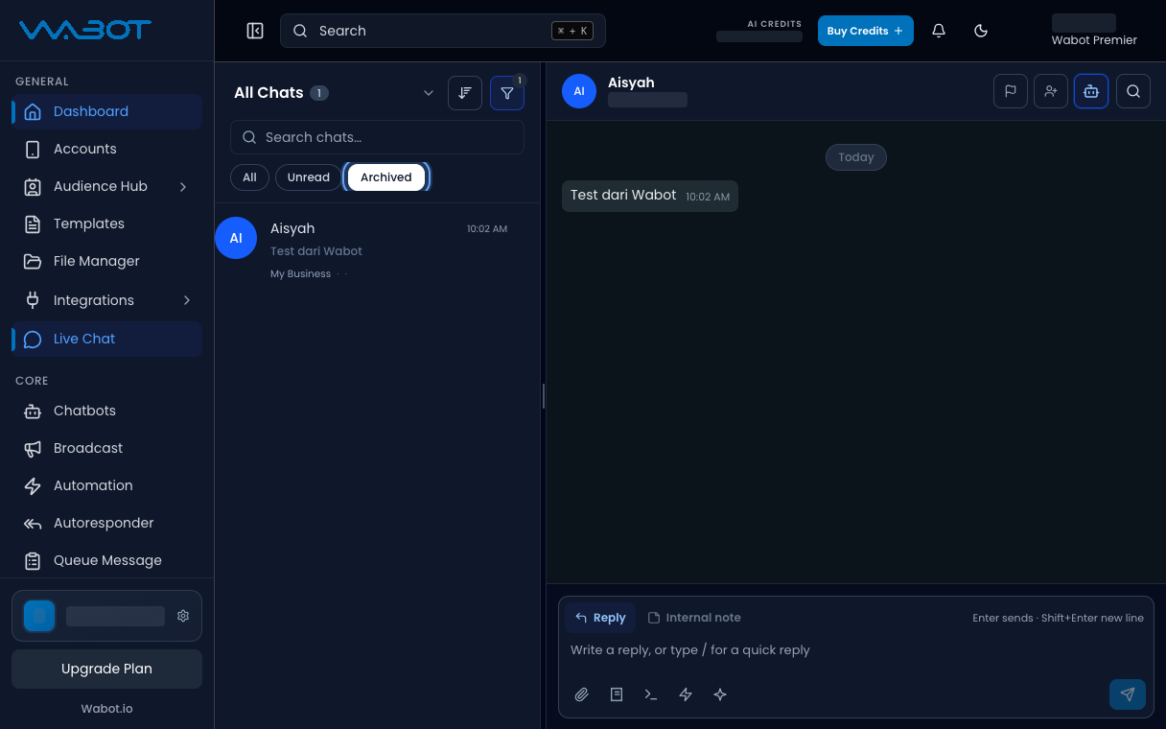Open the Chatbots section

[106, 411]
